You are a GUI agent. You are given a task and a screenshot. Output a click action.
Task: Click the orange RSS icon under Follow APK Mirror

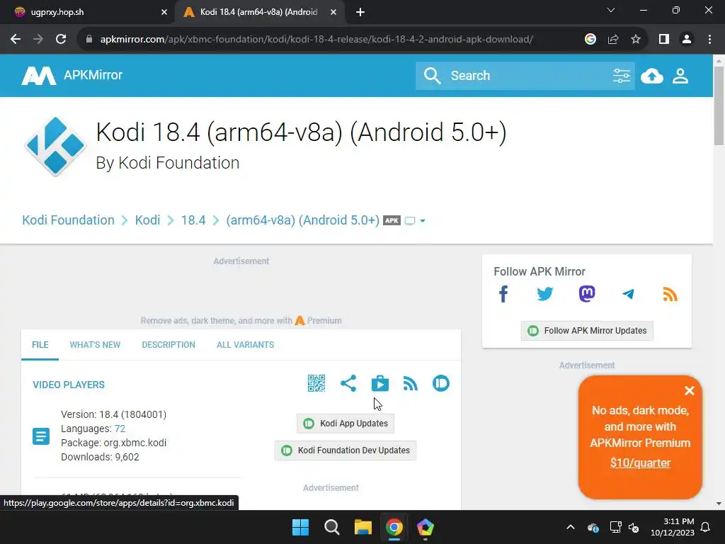[670, 294]
